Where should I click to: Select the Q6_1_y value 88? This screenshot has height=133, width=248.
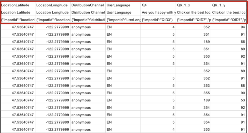pyautogui.click(x=229, y=86)
